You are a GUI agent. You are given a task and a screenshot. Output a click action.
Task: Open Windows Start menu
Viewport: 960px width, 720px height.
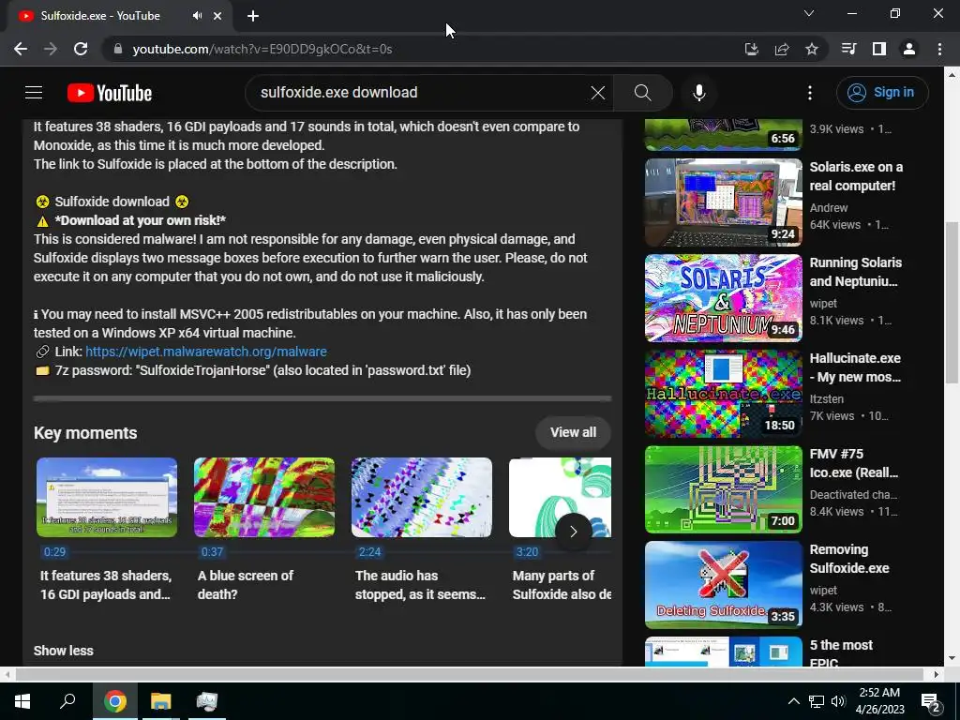coord(22,701)
